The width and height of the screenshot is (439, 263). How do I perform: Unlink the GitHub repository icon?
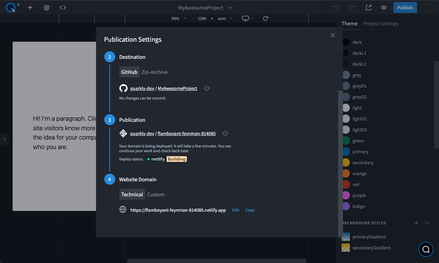click(x=207, y=88)
